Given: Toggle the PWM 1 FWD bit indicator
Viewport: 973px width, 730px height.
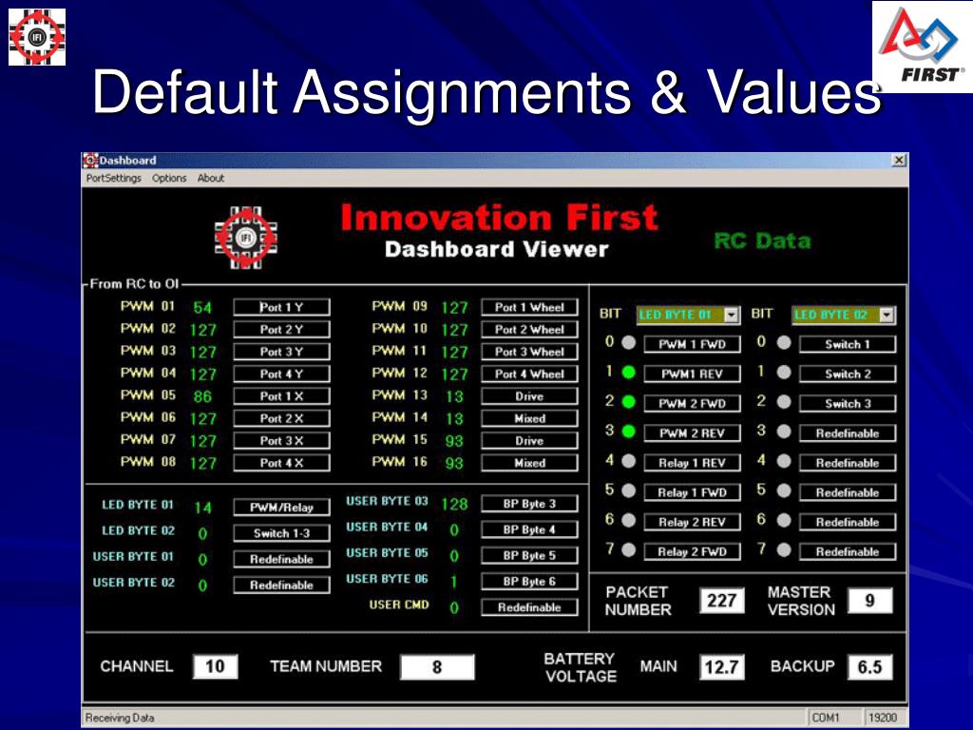Looking at the screenshot, I should (x=629, y=342).
